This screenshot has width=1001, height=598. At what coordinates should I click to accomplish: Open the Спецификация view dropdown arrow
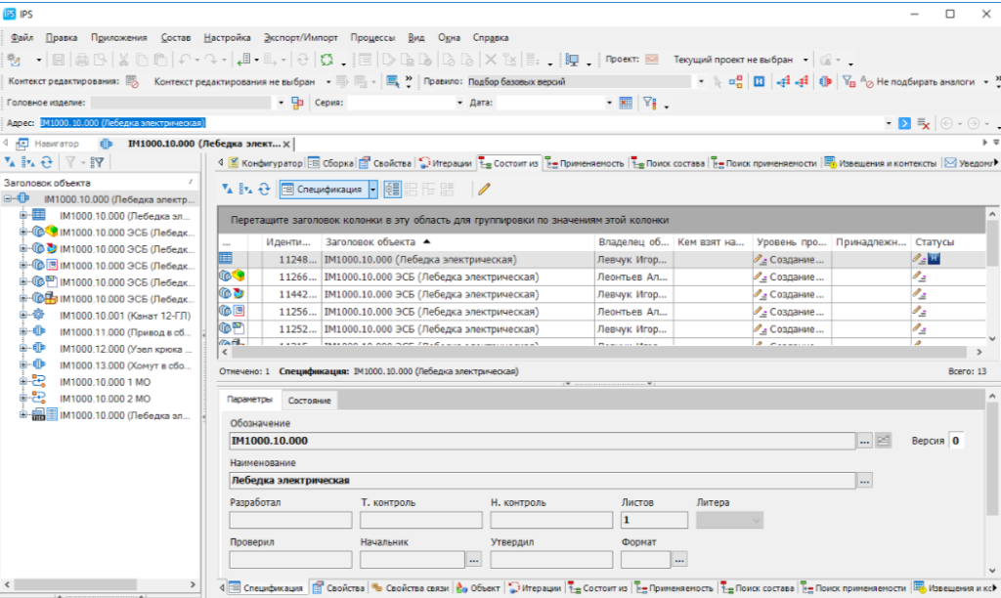point(372,190)
